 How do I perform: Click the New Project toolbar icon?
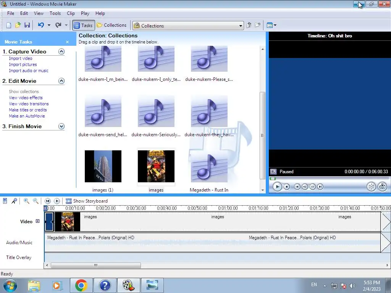point(9,25)
